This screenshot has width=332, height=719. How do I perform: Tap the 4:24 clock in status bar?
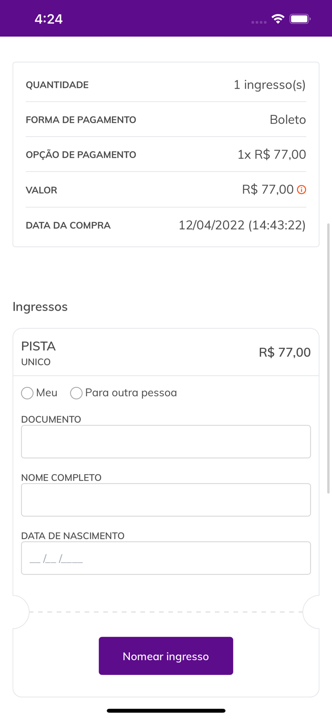48,19
